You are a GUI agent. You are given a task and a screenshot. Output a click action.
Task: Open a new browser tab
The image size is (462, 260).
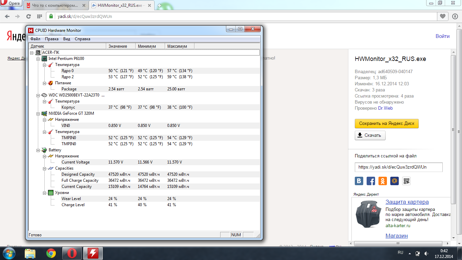(x=160, y=6)
